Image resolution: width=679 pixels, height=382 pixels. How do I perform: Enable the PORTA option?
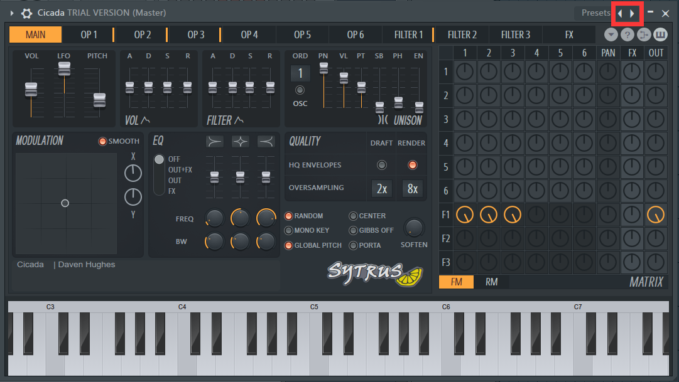(x=354, y=245)
